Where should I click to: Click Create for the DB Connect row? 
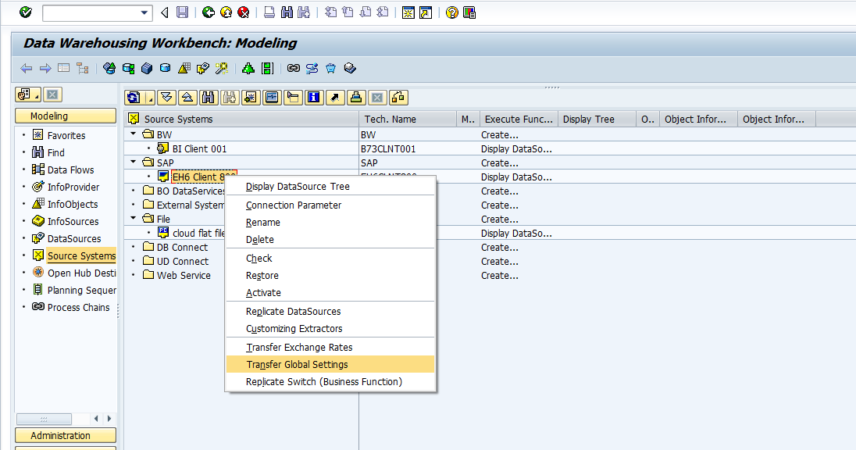498,247
